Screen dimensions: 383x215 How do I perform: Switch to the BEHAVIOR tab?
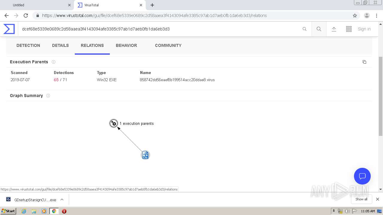(126, 45)
